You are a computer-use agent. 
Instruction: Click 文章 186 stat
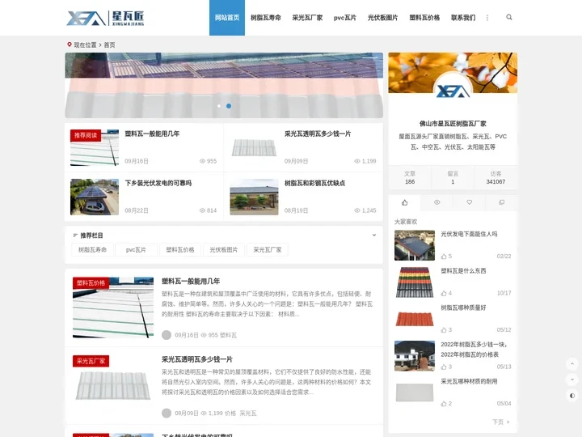pyautogui.click(x=410, y=177)
